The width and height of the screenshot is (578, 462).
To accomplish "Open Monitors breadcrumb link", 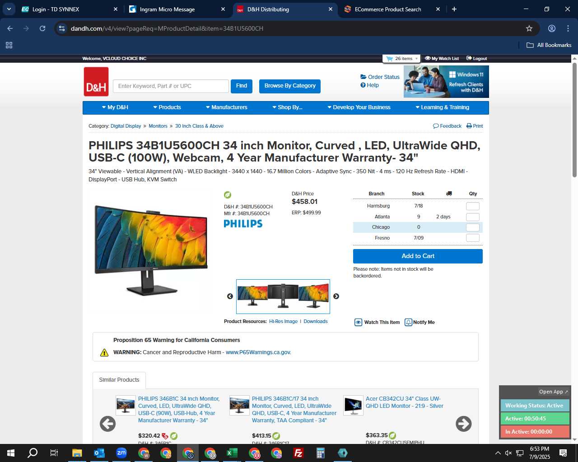I will [158, 126].
